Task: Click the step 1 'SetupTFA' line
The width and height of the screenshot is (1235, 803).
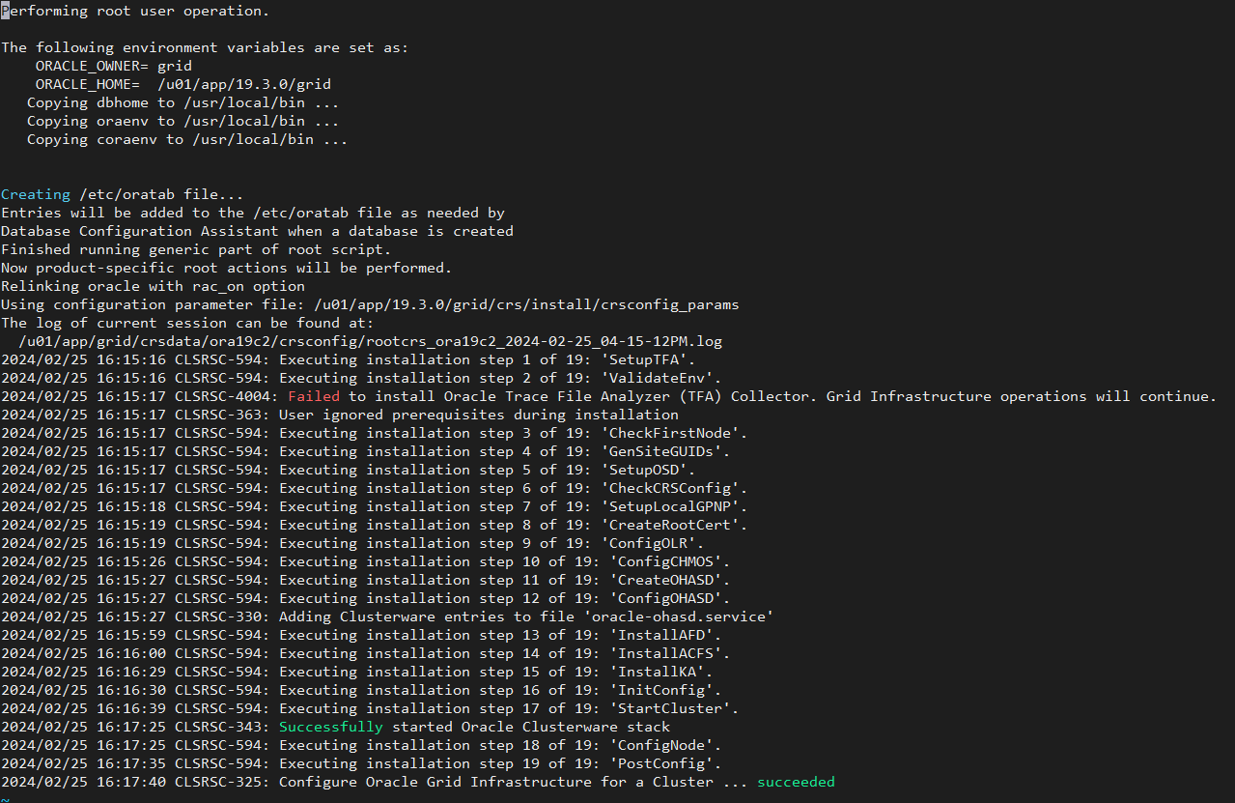Action: pyautogui.click(x=349, y=359)
